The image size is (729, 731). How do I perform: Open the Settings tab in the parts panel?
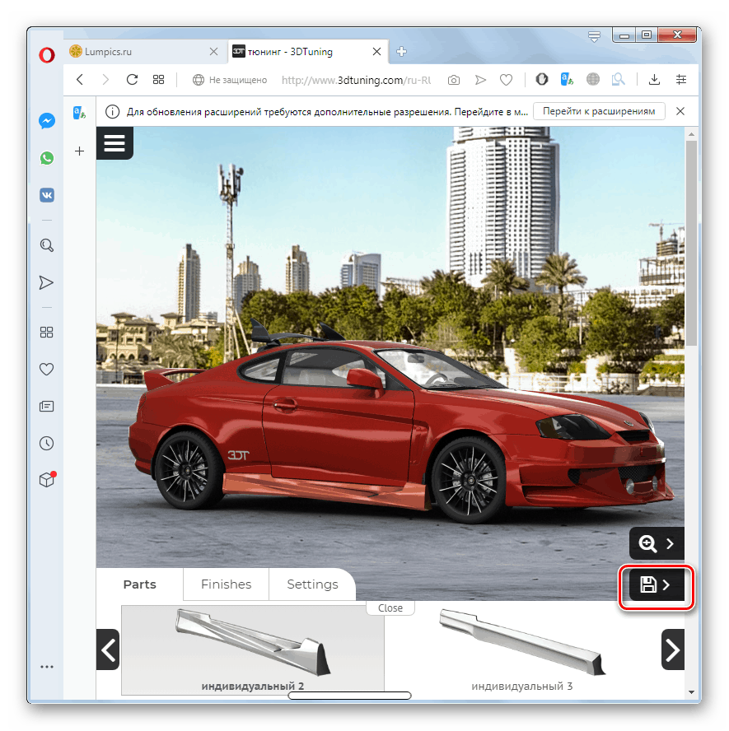point(312,584)
